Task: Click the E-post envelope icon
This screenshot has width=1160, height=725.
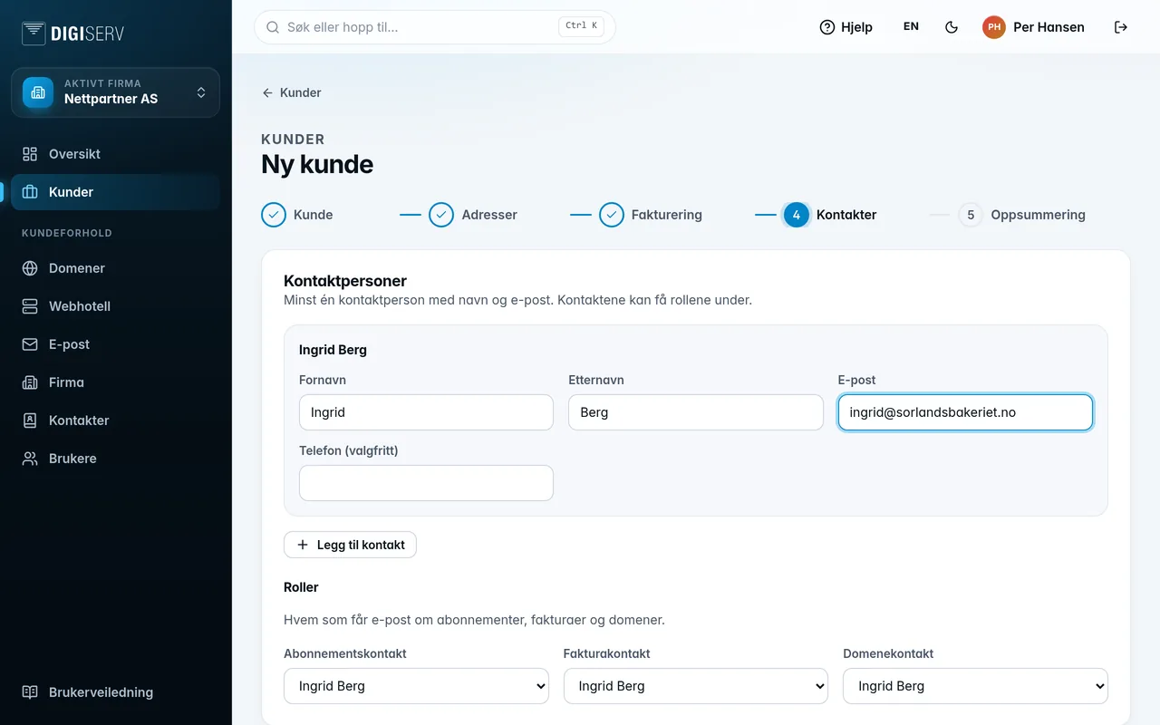Action: (30, 344)
